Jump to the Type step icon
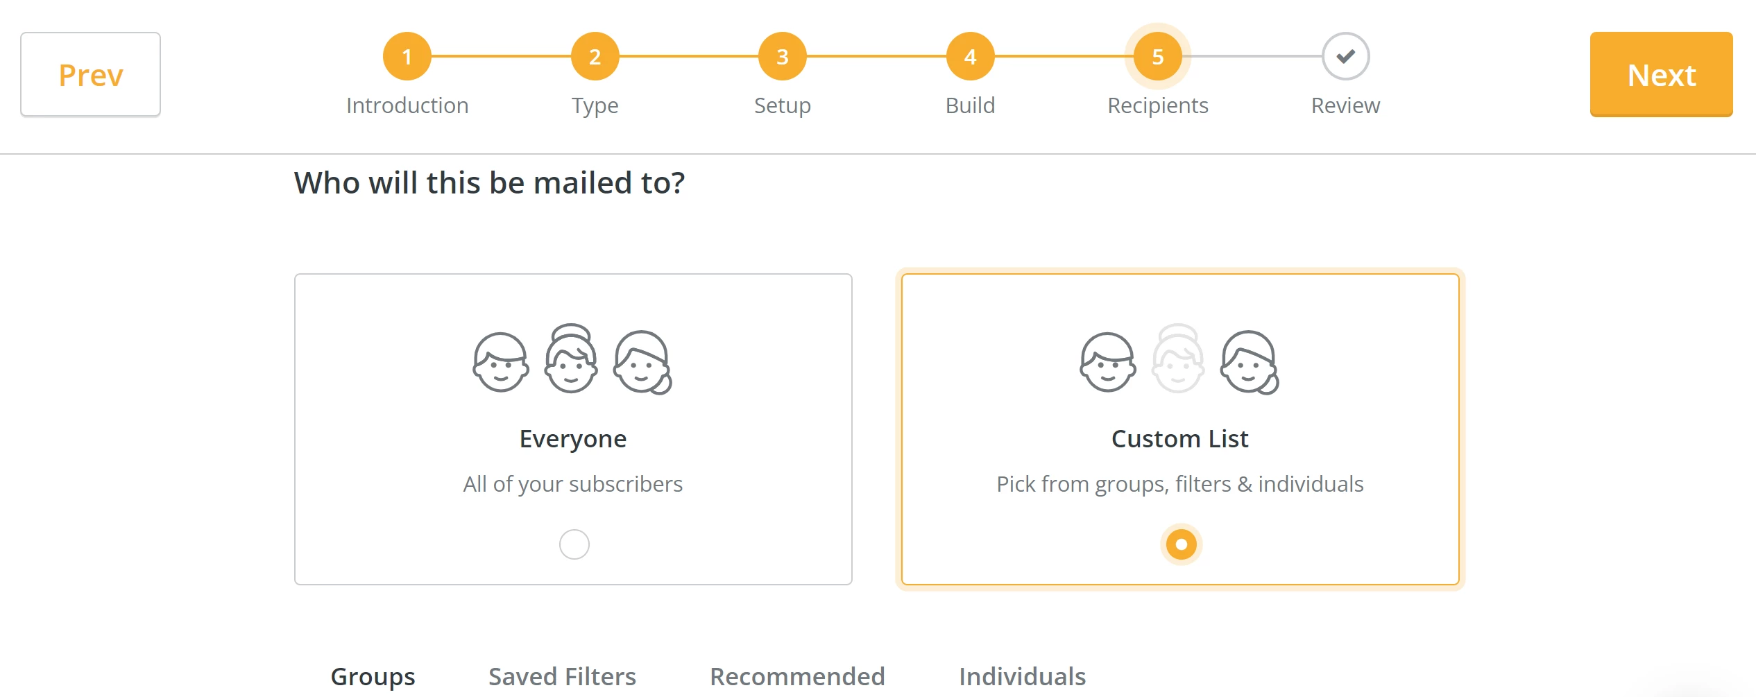 pyautogui.click(x=595, y=56)
